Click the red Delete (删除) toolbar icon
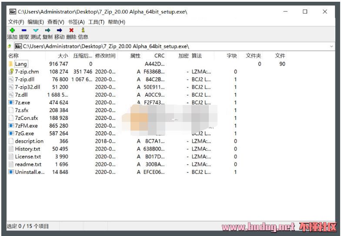341x236 pixels. [x=71, y=30]
